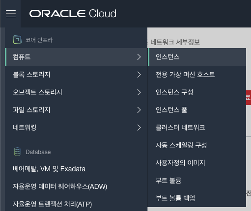Open 자율운영 트랜잭션 처리(ATP)
This screenshot has width=251, height=211.
[52, 204]
